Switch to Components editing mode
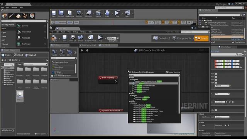The width and height of the screenshot is (247, 139). (181, 38)
